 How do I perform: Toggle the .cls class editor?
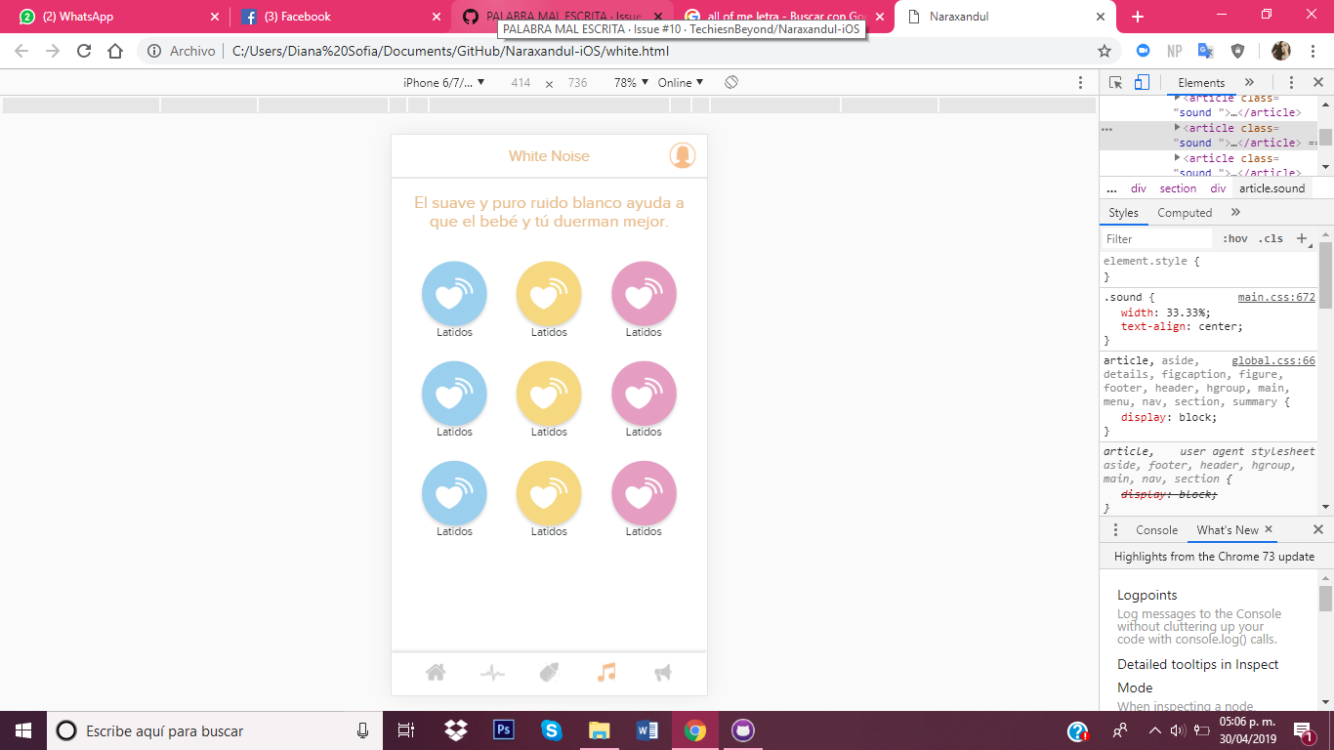1271,238
